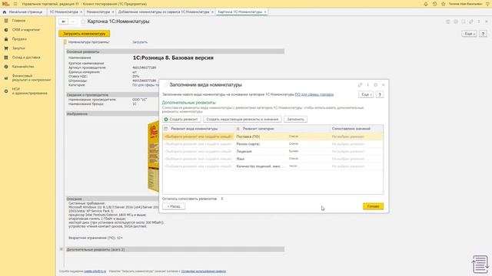492x276 pixels.
Task: Open the Ещё dropdown on the card page
Action: [x=470, y=34]
